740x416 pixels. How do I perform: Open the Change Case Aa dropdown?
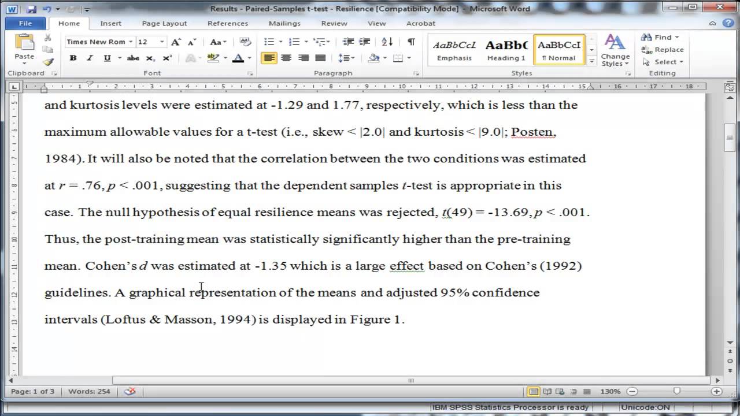coord(218,42)
